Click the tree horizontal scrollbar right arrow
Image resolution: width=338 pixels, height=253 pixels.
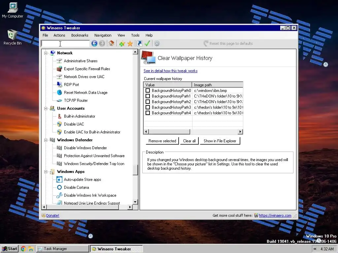click(x=130, y=207)
